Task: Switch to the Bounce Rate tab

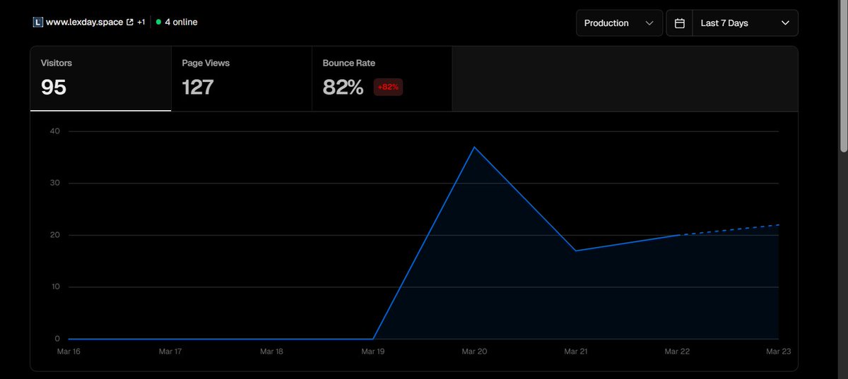Action: coord(382,78)
